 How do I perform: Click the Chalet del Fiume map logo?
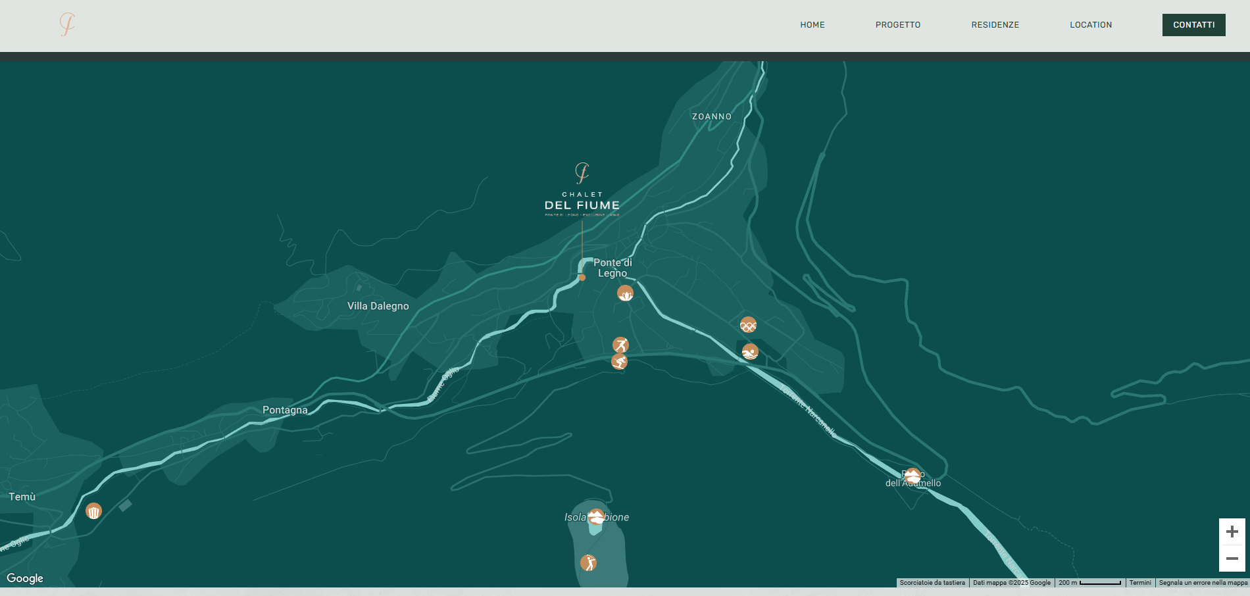582,191
